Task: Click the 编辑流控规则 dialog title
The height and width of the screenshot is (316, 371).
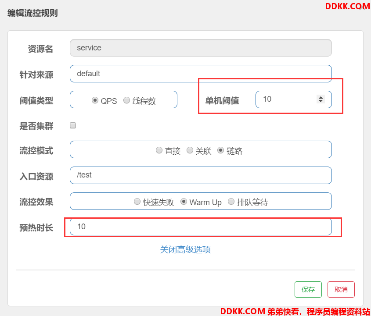Action: click(32, 13)
